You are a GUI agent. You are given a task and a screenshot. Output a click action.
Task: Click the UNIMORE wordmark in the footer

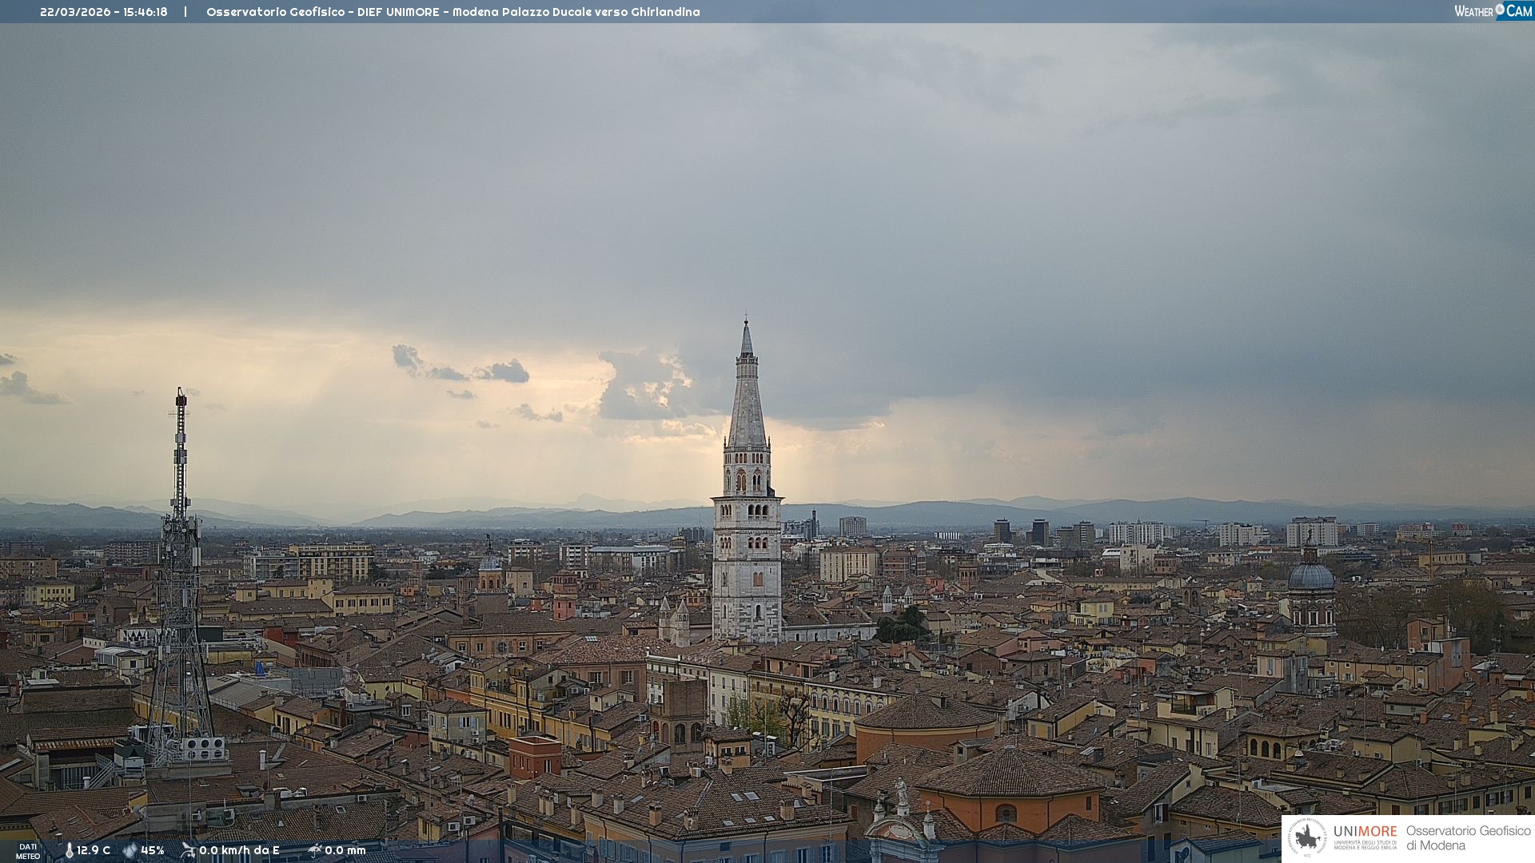[1365, 832]
